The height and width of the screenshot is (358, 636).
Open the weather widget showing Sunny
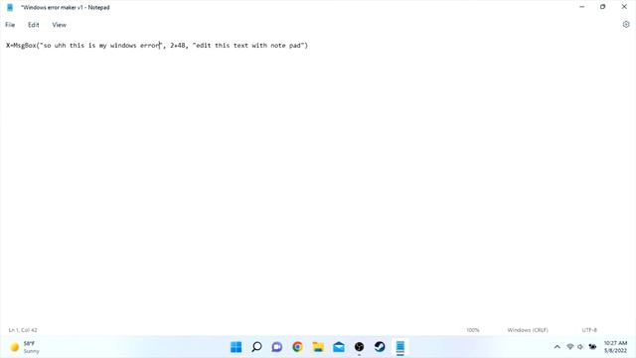(x=25, y=347)
